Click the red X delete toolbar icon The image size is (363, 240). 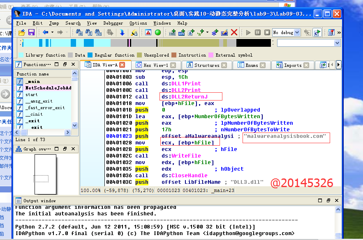[x=234, y=32]
